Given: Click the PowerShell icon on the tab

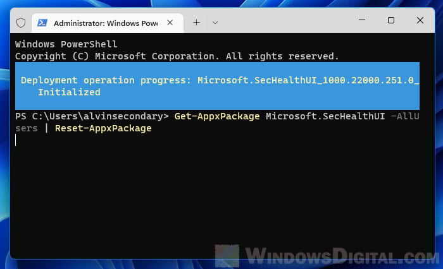Looking at the screenshot, I should pyautogui.click(x=42, y=23).
